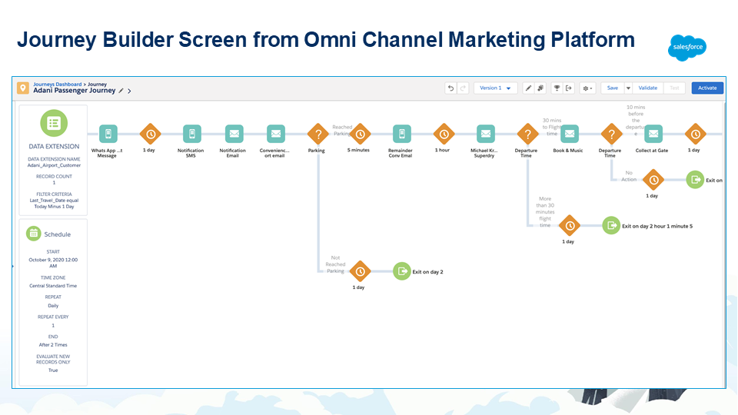
Task: Click the DATA EXTENSION heading text
Action: click(x=54, y=146)
